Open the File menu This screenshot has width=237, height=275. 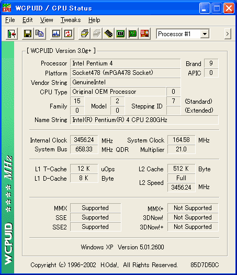(10, 20)
